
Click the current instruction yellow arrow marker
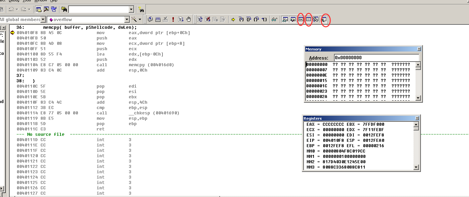(13, 32)
